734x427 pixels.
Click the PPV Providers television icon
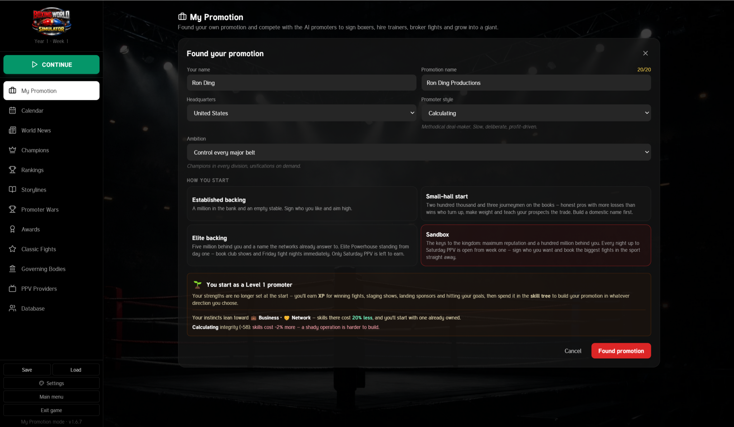tap(13, 288)
